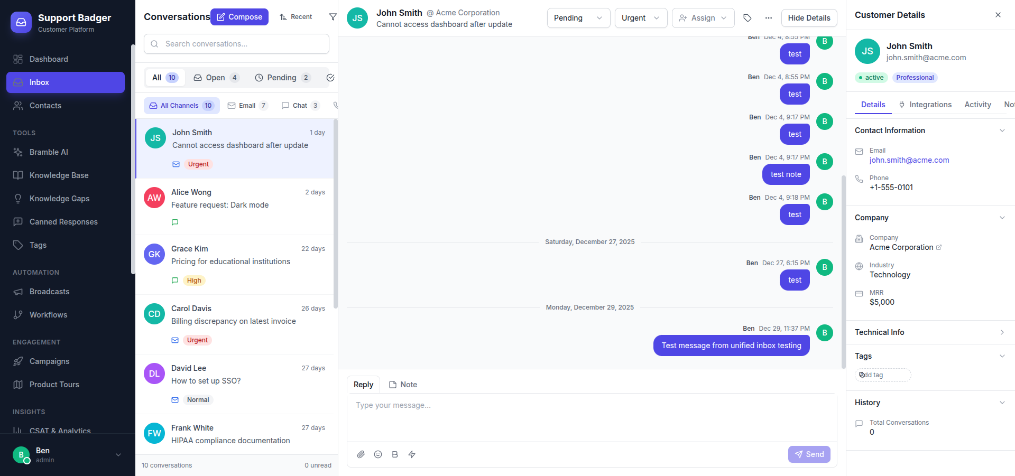Attach a file using the paperclip icon

[361, 454]
